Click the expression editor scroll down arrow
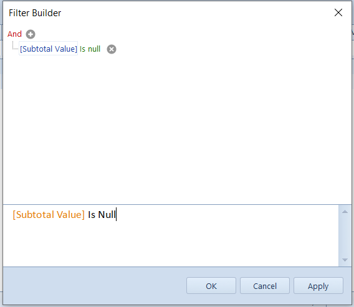The width and height of the screenshot is (354, 307). click(x=345, y=260)
